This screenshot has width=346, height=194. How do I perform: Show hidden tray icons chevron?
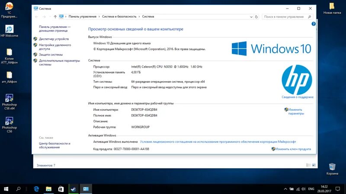click(x=285, y=189)
